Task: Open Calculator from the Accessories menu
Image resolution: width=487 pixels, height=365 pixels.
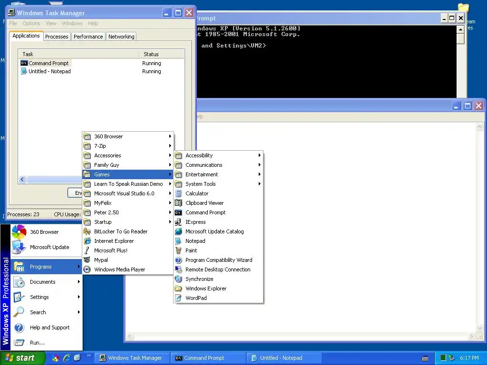Action: coord(219,193)
